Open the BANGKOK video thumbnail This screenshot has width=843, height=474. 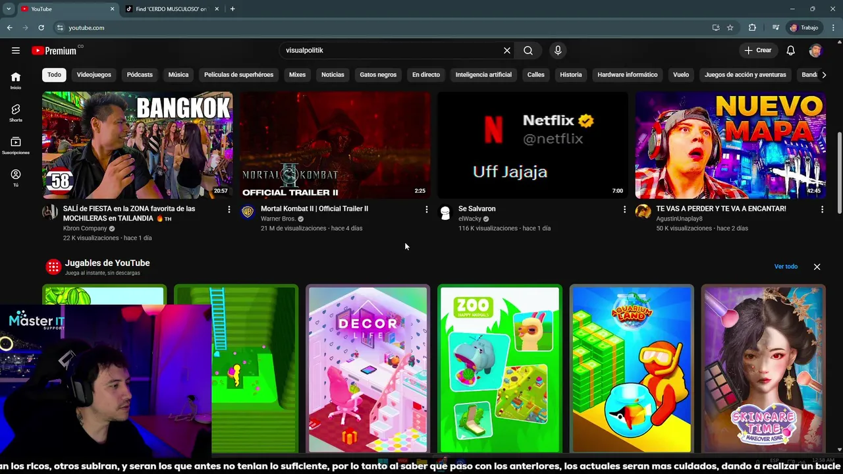point(137,145)
